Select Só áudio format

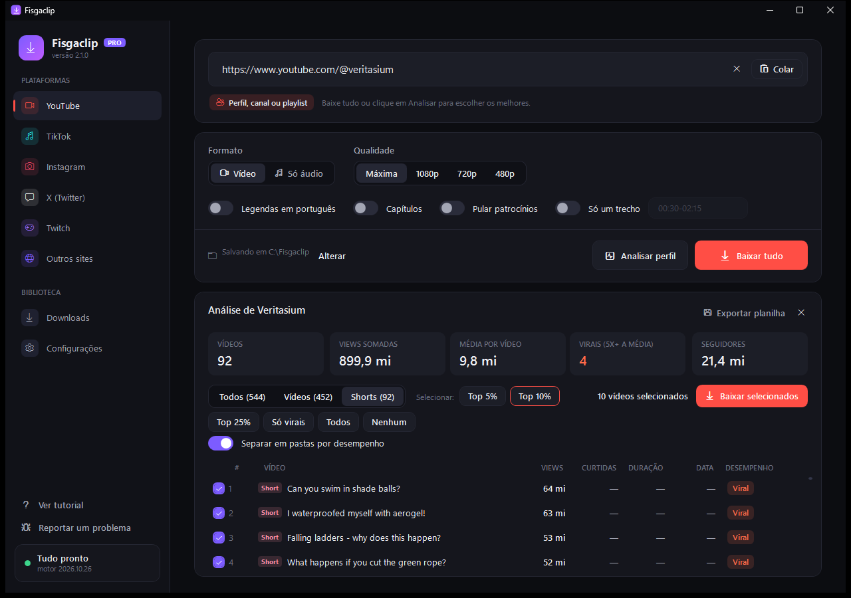(x=299, y=173)
